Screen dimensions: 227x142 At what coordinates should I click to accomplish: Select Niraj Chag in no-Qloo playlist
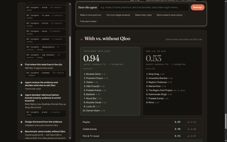click(x=154, y=74)
